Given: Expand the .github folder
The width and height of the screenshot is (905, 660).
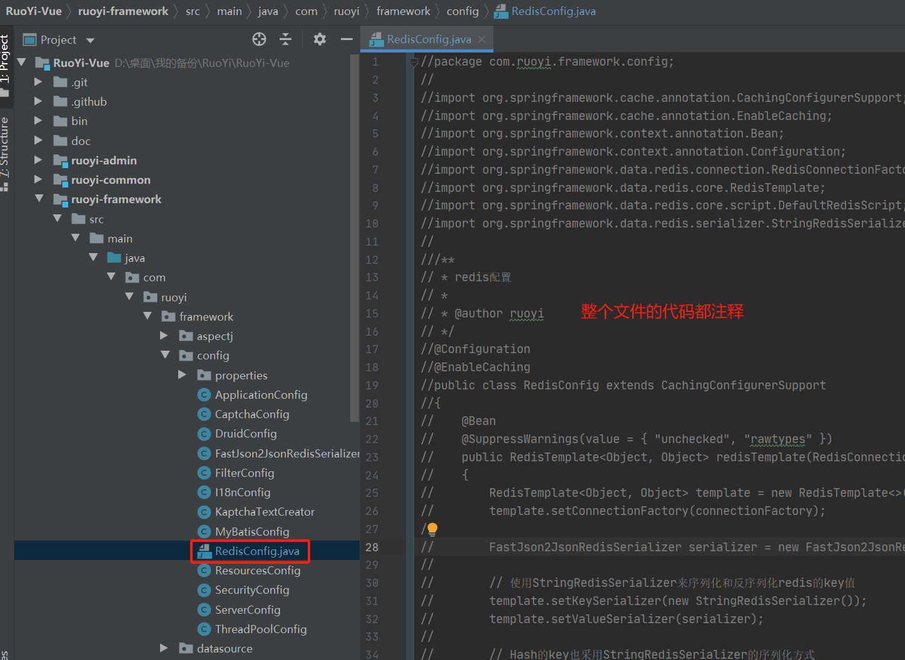Looking at the screenshot, I should [38, 101].
